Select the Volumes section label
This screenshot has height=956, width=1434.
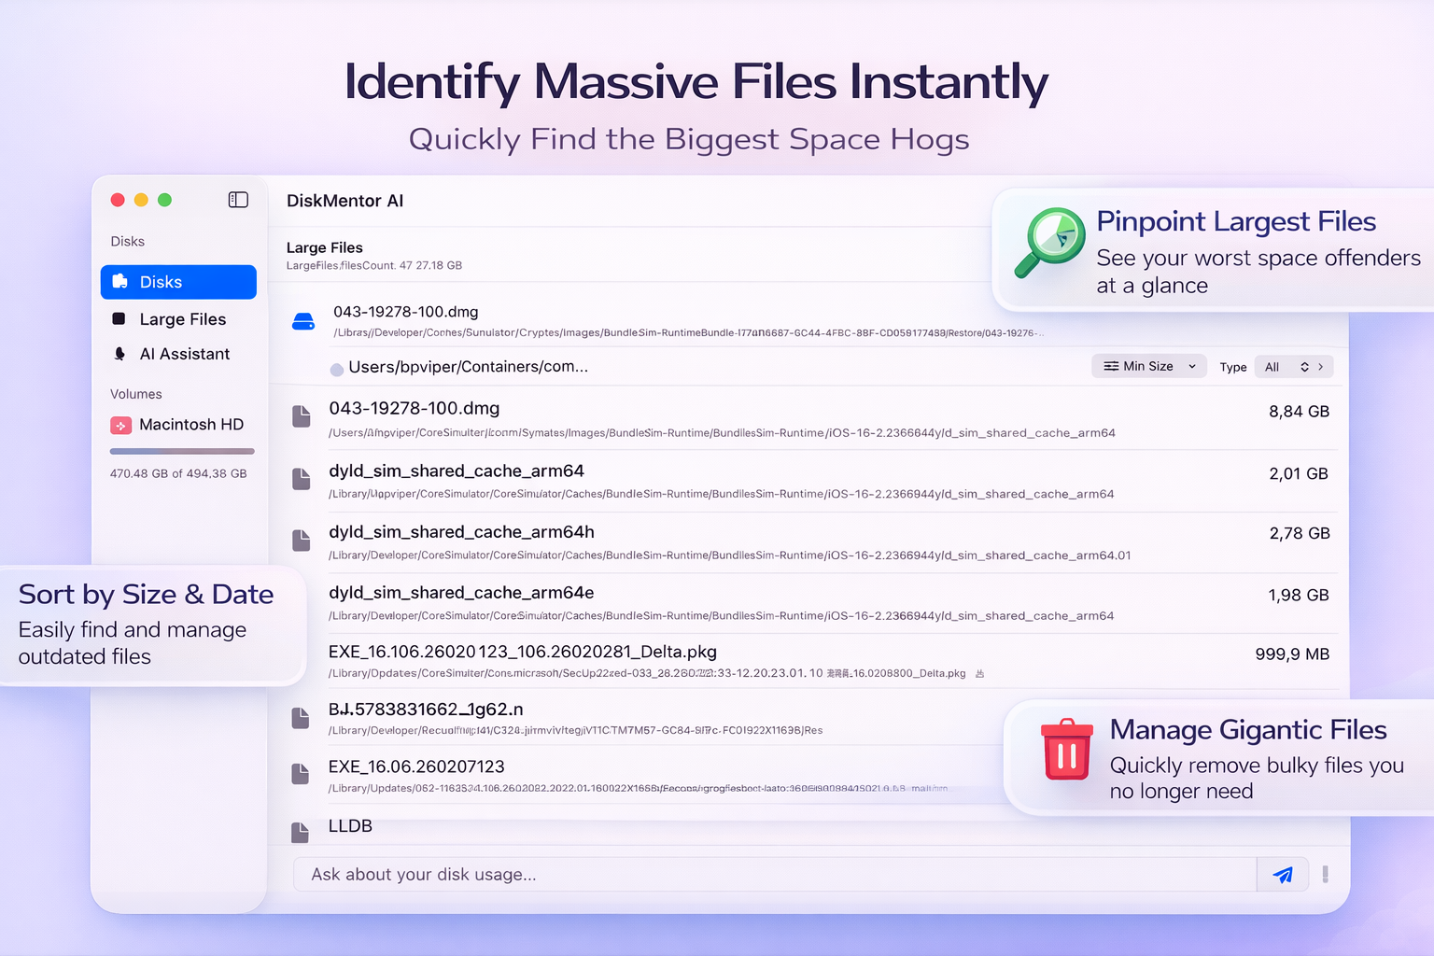135,394
